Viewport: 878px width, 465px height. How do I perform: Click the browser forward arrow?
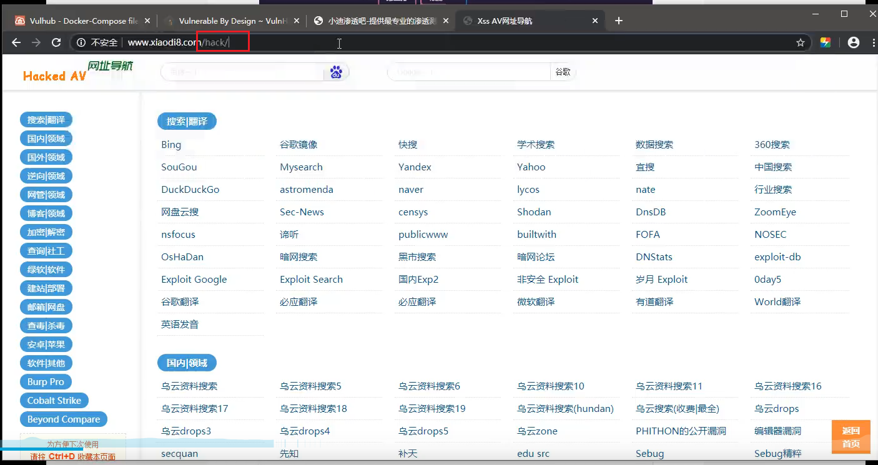point(36,42)
